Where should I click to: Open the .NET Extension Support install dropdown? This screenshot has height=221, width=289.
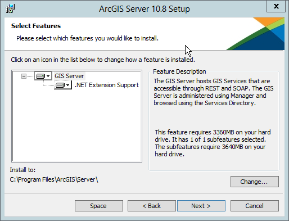click(x=63, y=85)
